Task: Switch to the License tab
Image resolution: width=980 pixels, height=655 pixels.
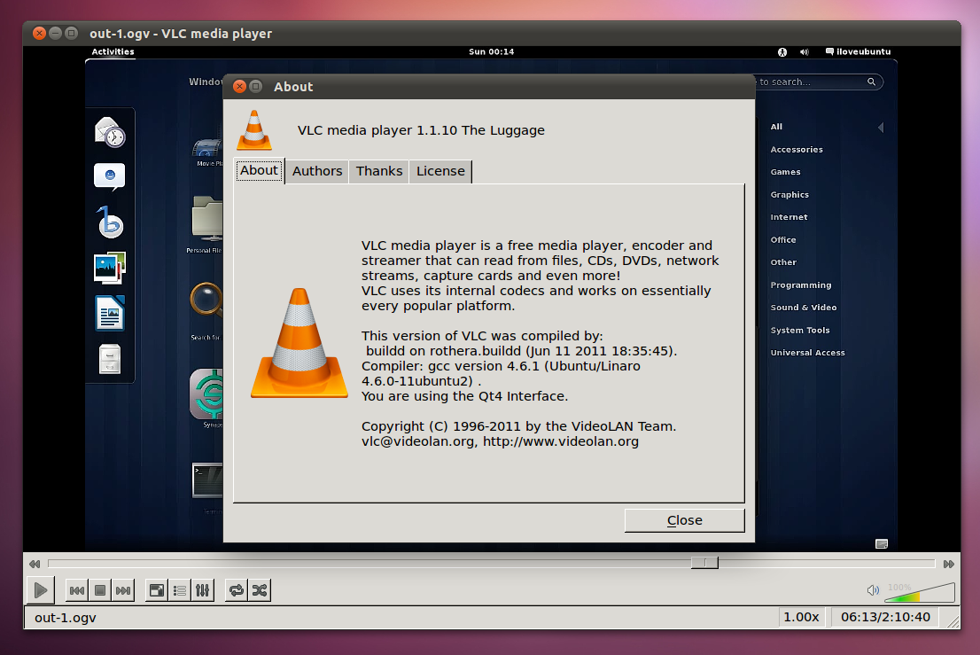Action: click(440, 171)
